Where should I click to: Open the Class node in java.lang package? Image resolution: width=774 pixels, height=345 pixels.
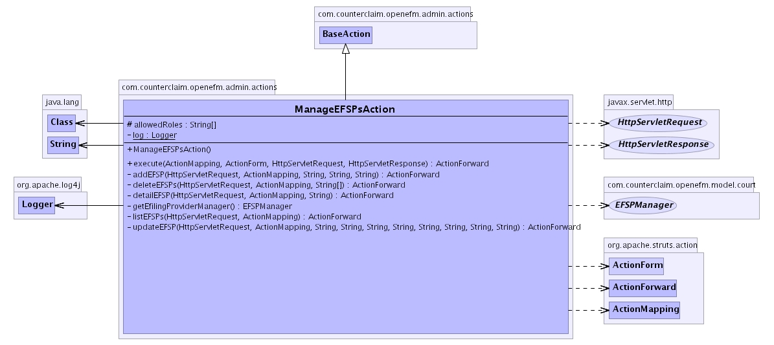click(62, 122)
